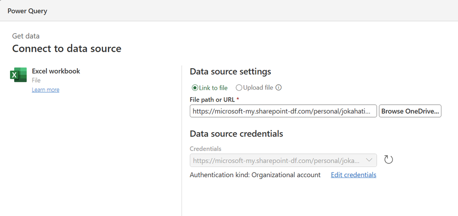Click the Data source settings heading

tap(230, 72)
